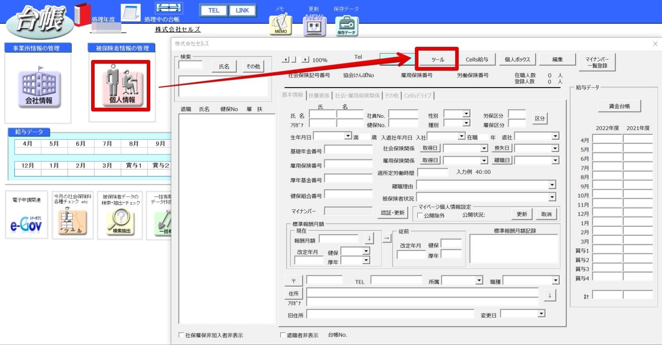The image size is (662, 345).
Task: Click the 旧住所 input field
Action: (390, 314)
